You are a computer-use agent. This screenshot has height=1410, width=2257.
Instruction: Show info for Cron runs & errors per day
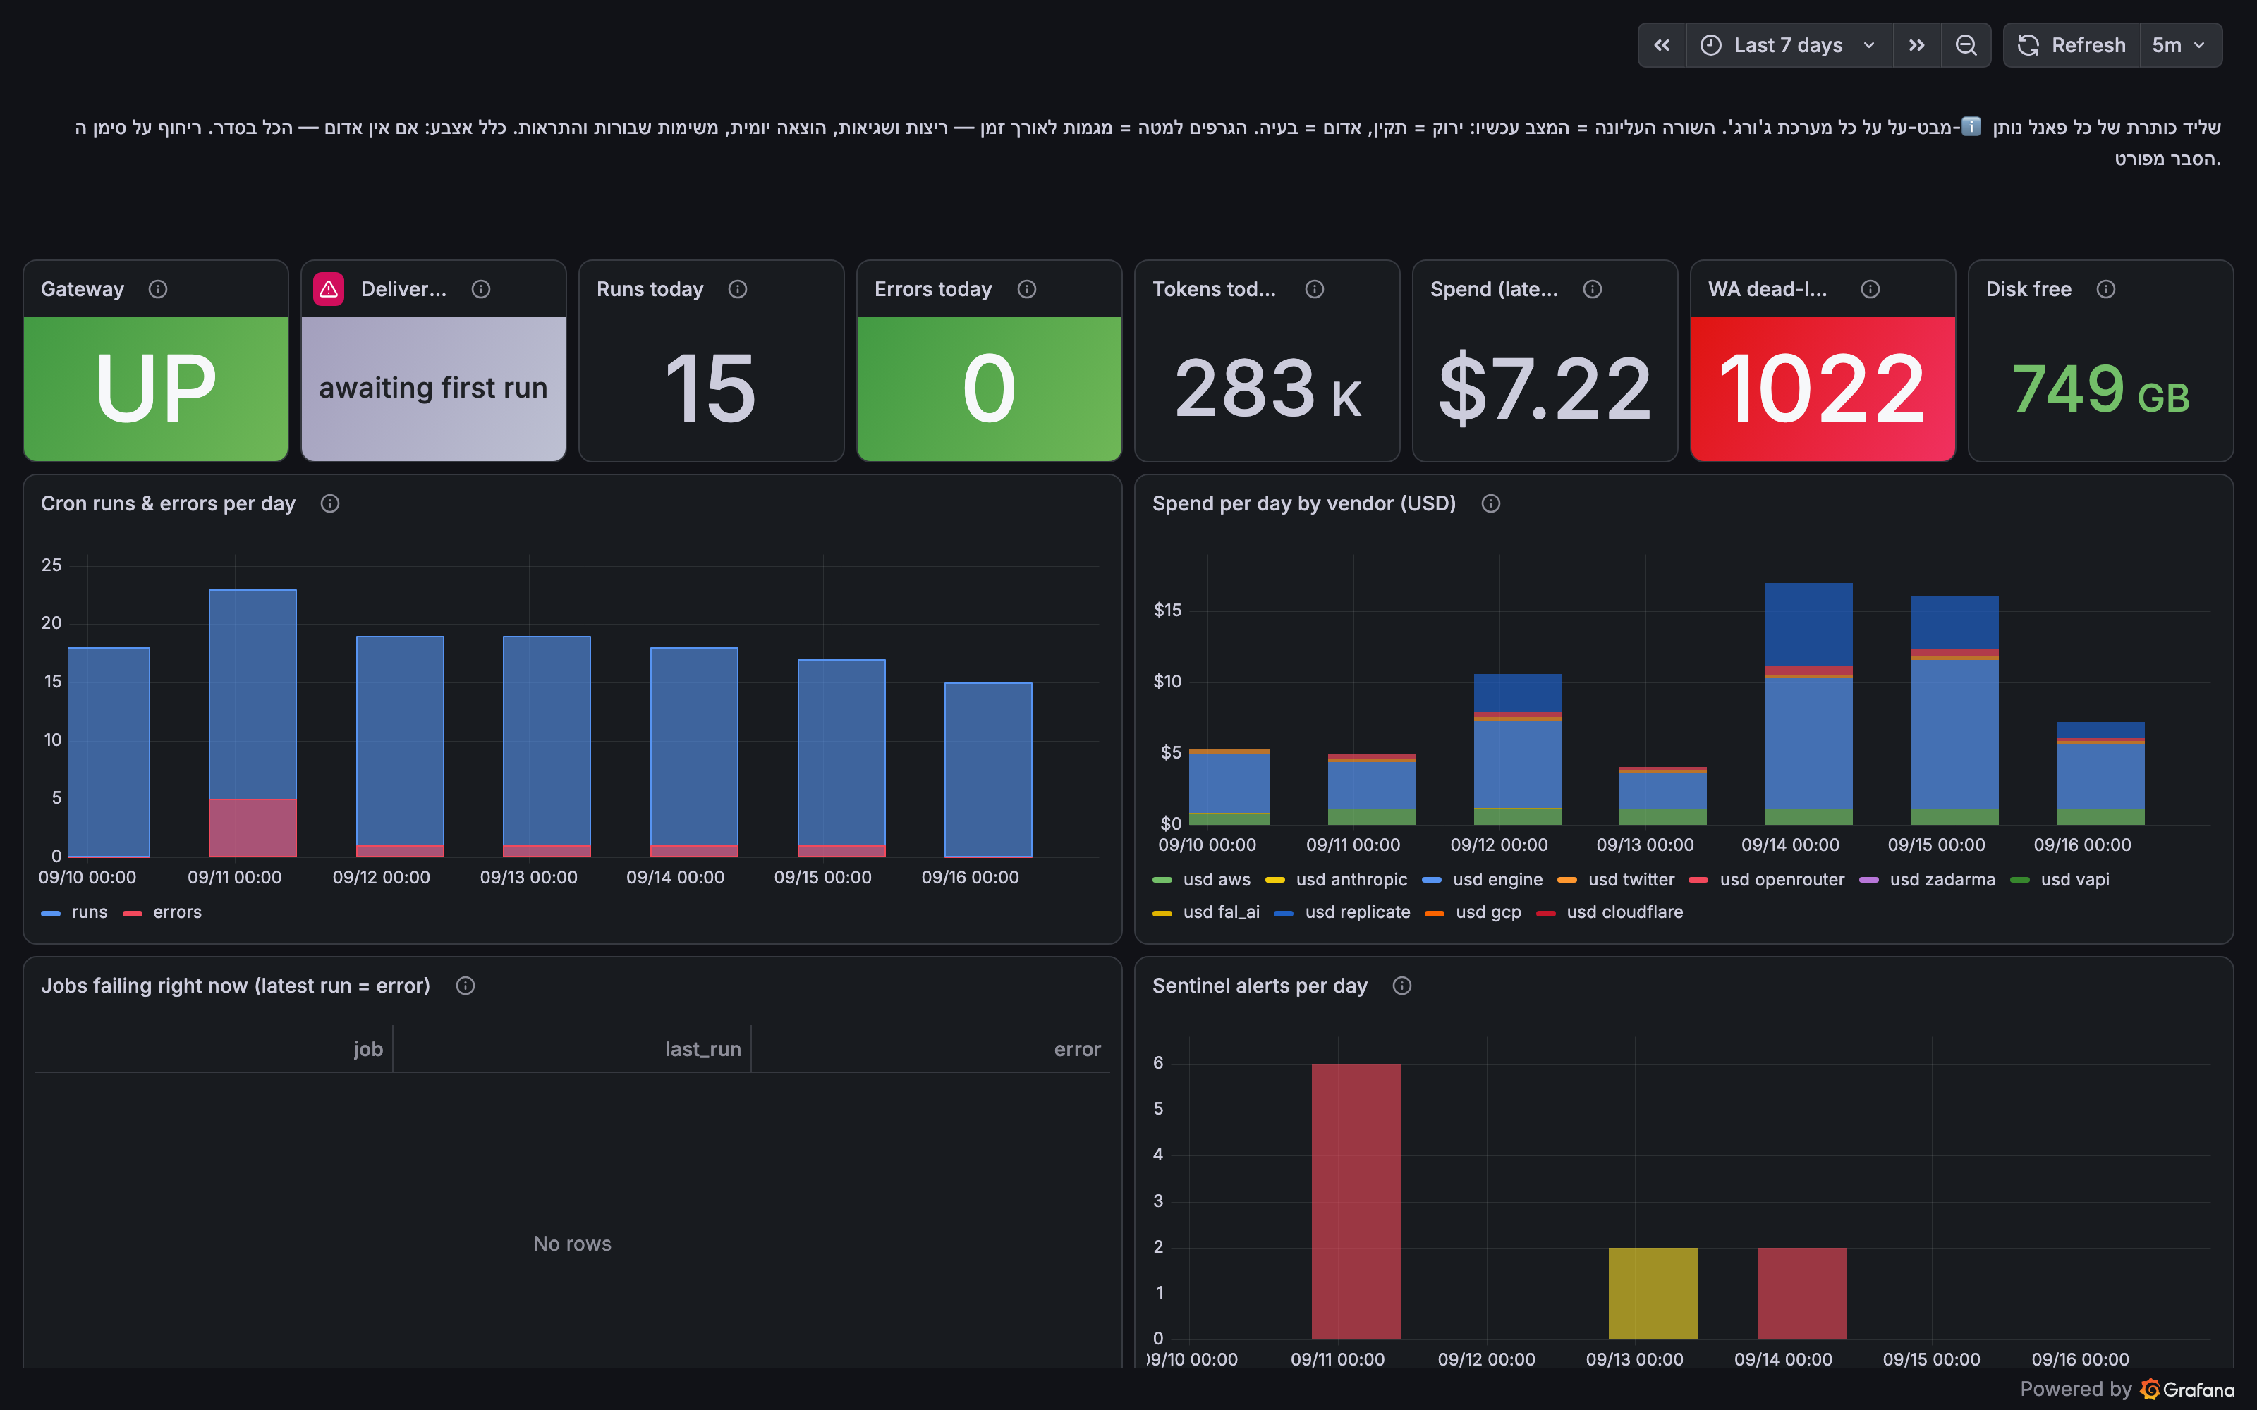click(330, 503)
